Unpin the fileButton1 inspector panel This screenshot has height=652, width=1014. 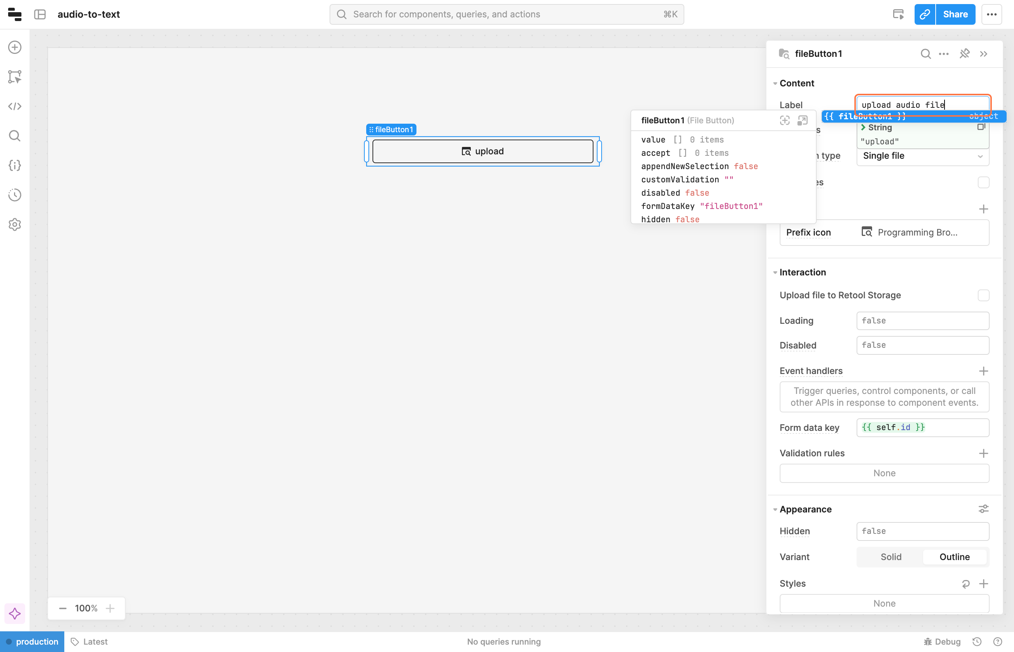point(964,54)
